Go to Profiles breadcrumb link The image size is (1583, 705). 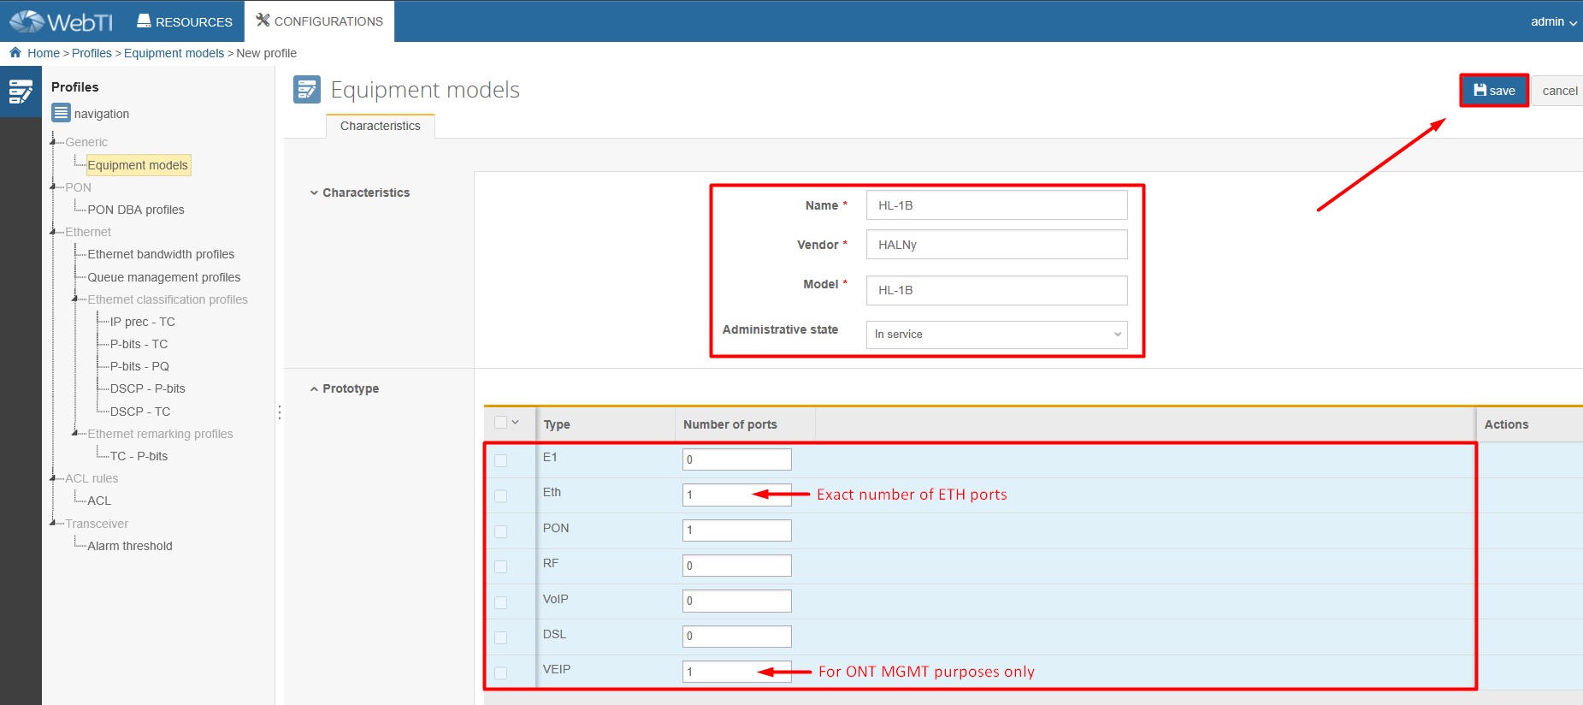(x=92, y=53)
